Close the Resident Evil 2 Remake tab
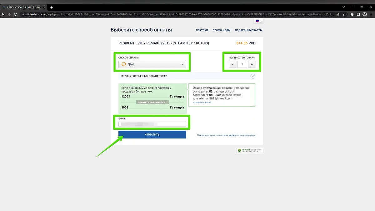375x211 pixels. pos(44,7)
